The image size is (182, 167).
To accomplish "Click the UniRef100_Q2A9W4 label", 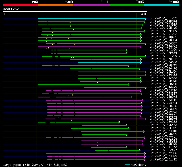I will pos(163,119).
